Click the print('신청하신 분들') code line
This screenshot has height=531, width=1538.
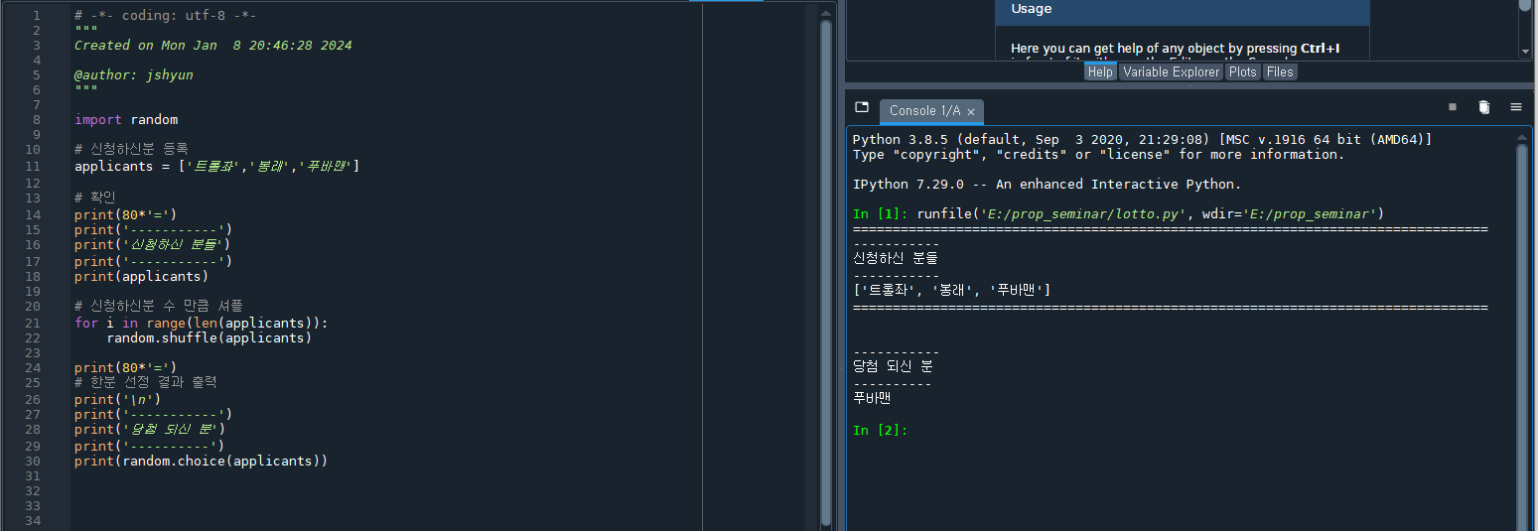153,243
